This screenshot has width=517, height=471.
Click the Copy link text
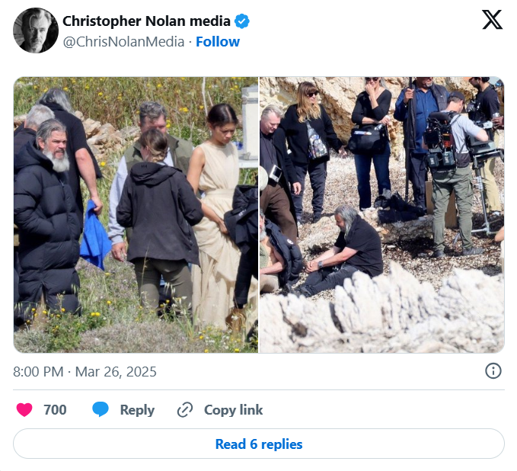pyautogui.click(x=233, y=410)
